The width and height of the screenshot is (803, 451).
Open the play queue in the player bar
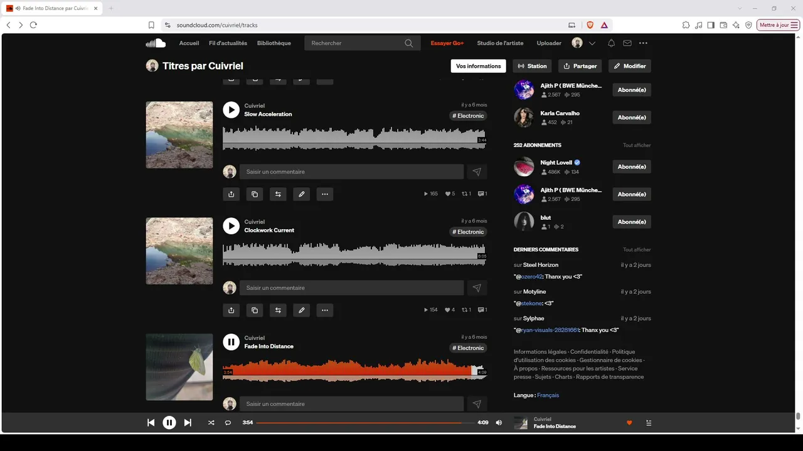(649, 423)
